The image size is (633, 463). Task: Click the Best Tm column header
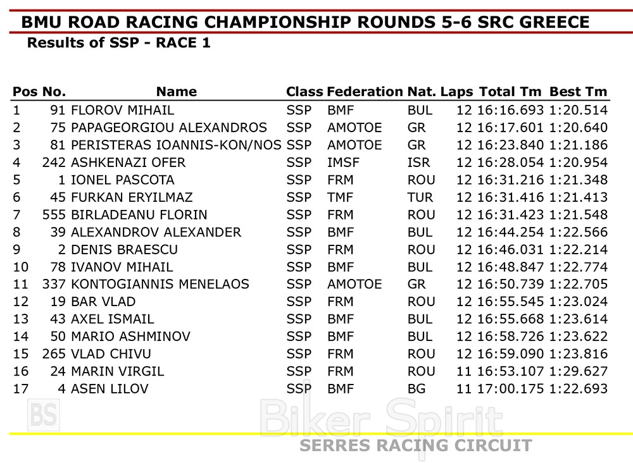click(x=578, y=92)
